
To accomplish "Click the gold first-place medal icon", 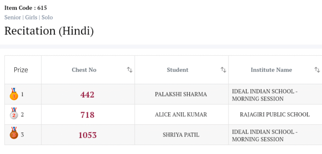I will coord(14,94).
